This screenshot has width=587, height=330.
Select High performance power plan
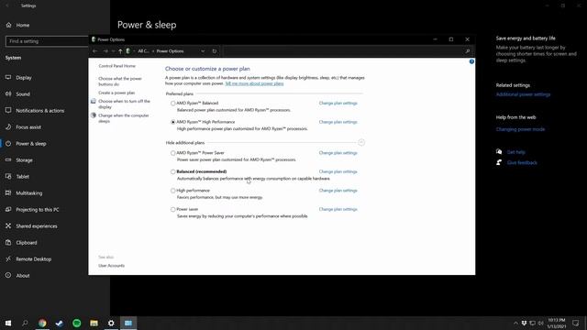click(x=173, y=191)
